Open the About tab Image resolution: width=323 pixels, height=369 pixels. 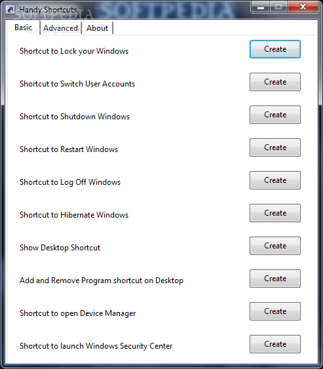(97, 28)
